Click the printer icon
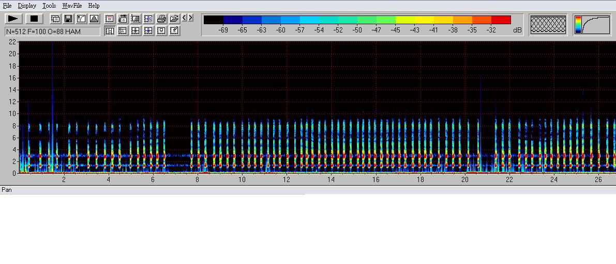 161,19
